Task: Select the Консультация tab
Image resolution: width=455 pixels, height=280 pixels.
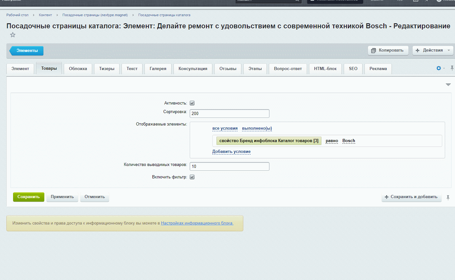Action: tap(193, 69)
